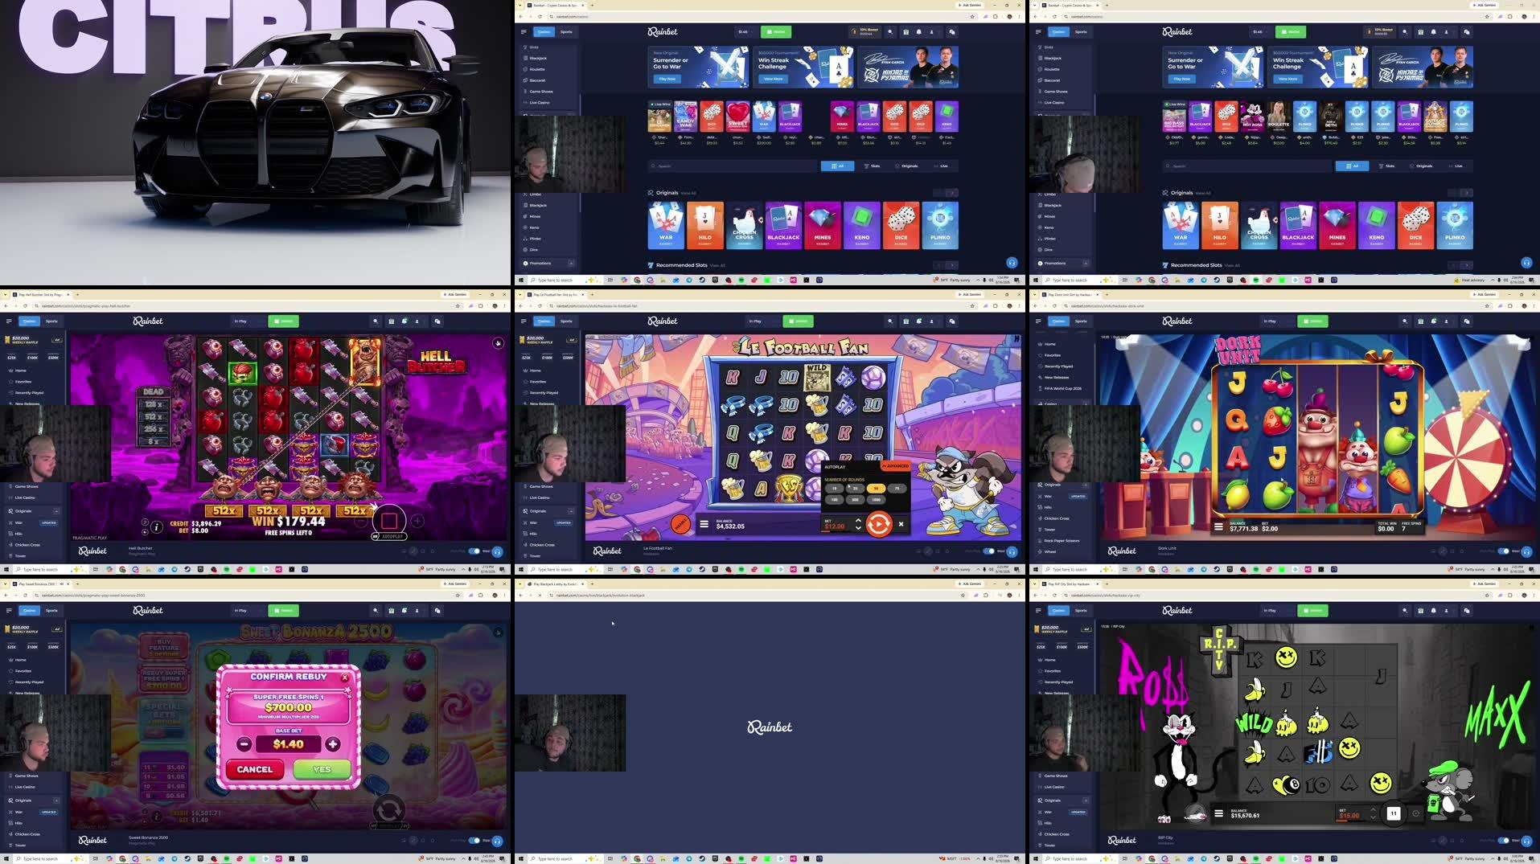Image resolution: width=1540 pixels, height=864 pixels.
Task: Open the profile icon in Dork Unit window header
Action: [1446, 321]
